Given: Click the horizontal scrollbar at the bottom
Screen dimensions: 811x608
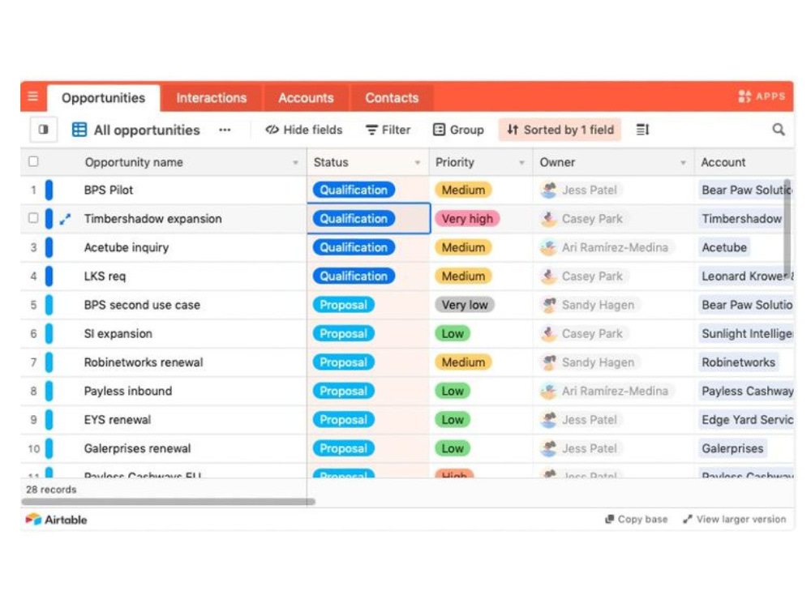Looking at the screenshot, I should pos(168,502).
